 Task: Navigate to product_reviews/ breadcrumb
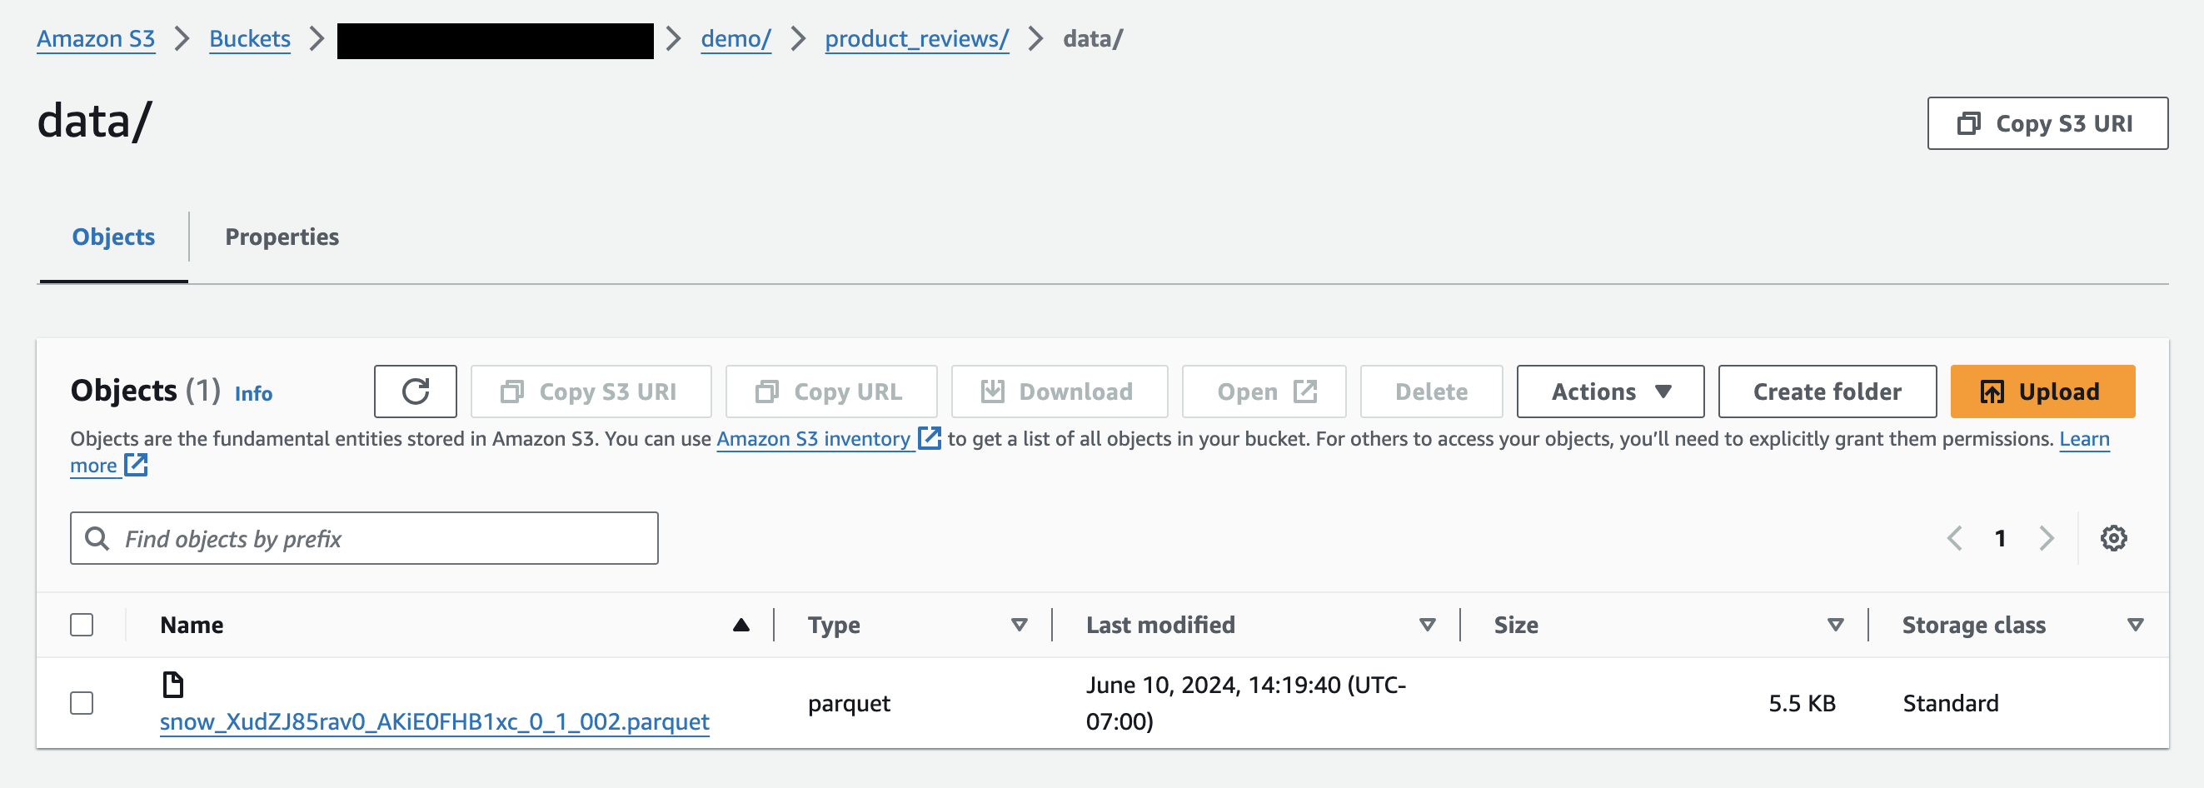915,38
